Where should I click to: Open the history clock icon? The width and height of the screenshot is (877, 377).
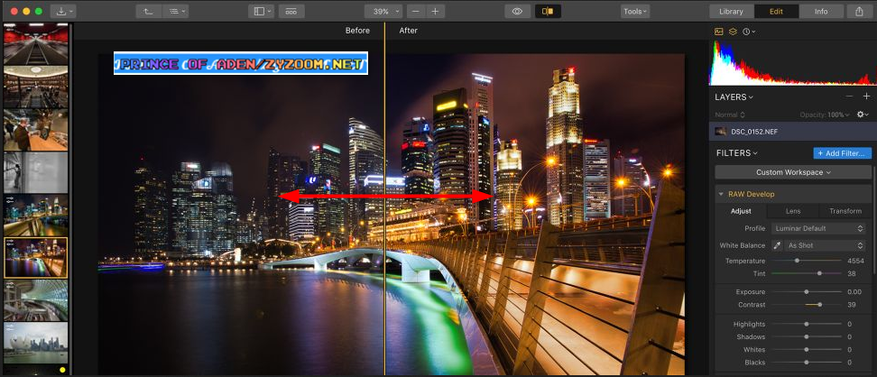749,32
